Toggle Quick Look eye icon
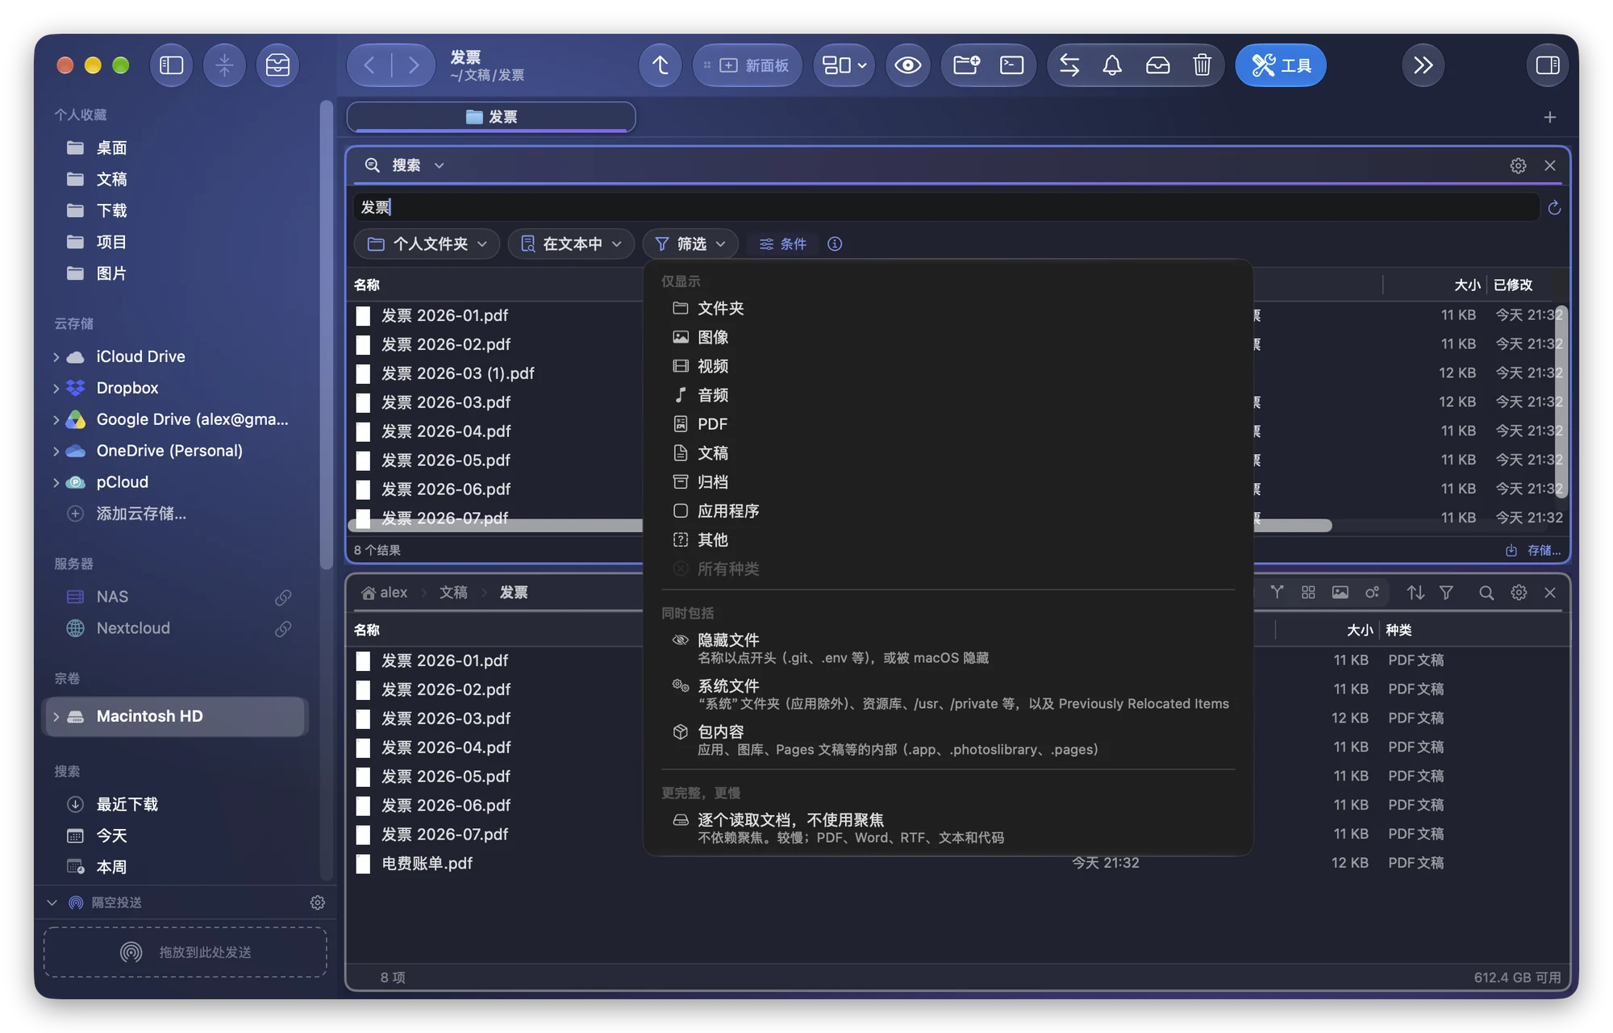This screenshot has width=1613, height=1033. (907, 65)
